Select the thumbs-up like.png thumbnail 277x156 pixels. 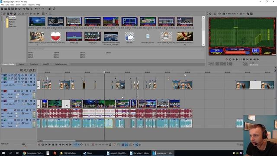pos(129,36)
